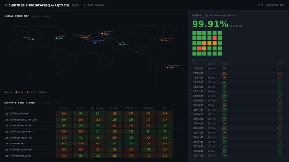Click the green pass dot in the map legend
Image resolution: width=289 pixels, height=162 pixels.
pos(5,92)
